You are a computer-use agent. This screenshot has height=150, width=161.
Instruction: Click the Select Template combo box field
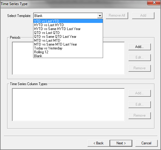click(x=68, y=16)
